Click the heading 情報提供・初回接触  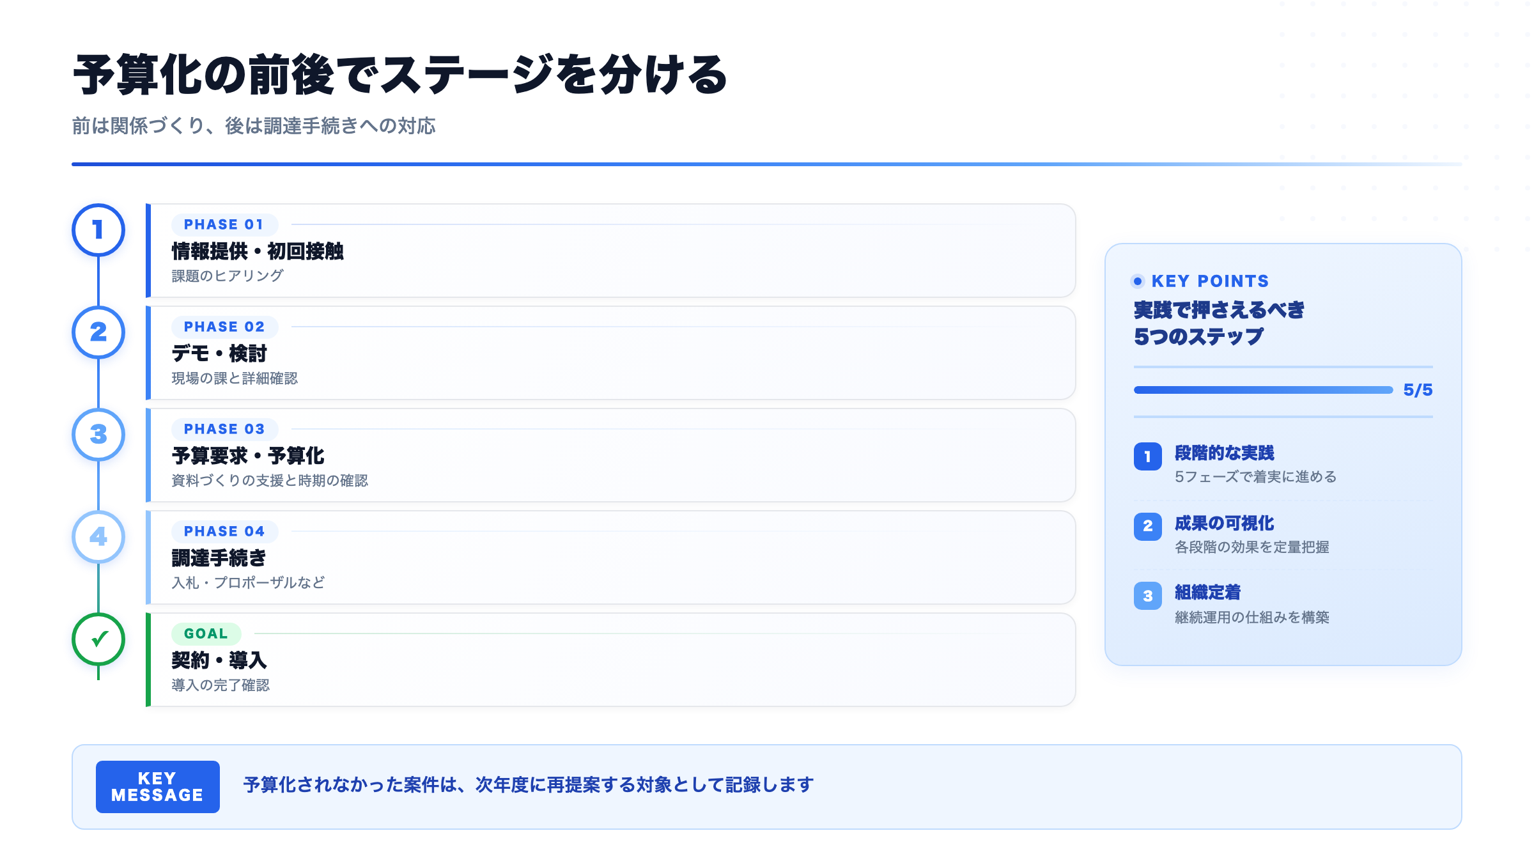tap(258, 251)
